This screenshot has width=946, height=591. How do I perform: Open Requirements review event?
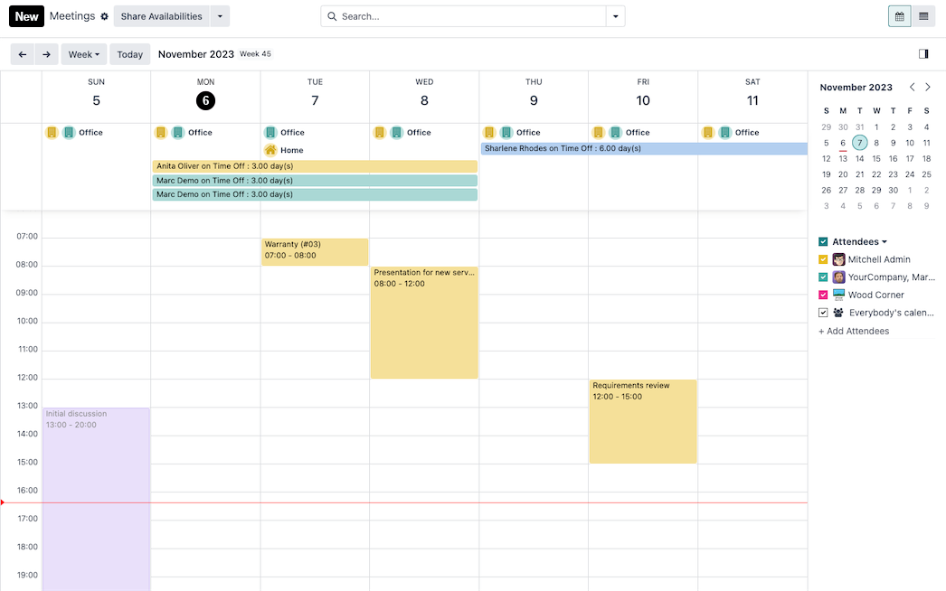[x=643, y=421]
